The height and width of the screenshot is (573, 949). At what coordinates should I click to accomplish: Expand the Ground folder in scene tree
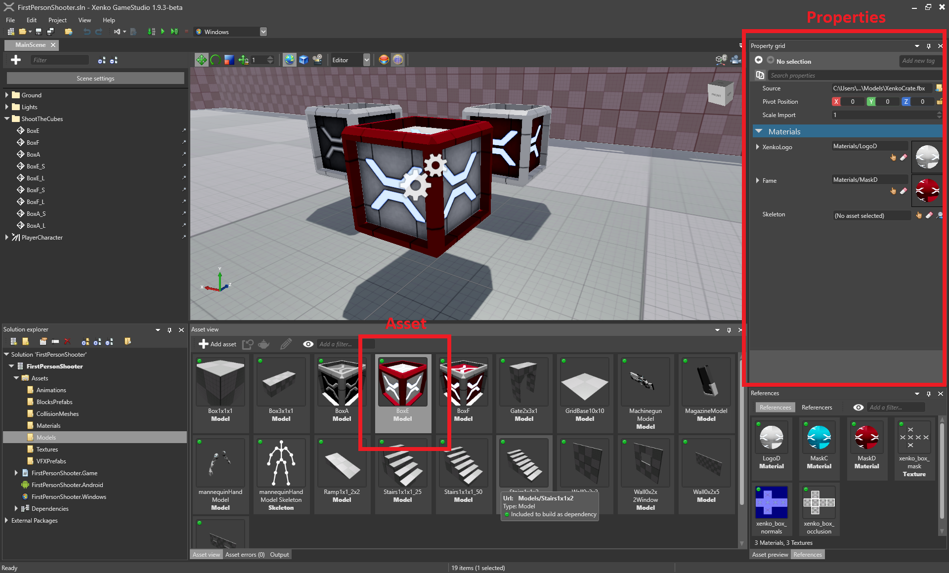[7, 95]
